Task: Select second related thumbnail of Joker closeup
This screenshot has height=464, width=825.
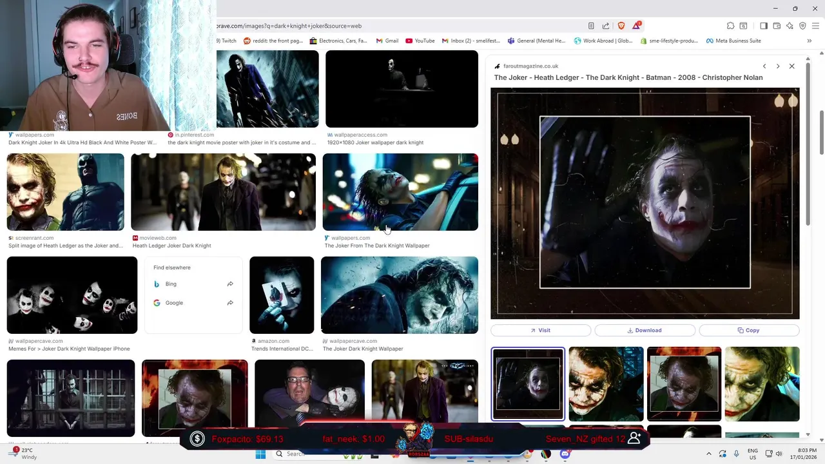Action: tap(606, 384)
